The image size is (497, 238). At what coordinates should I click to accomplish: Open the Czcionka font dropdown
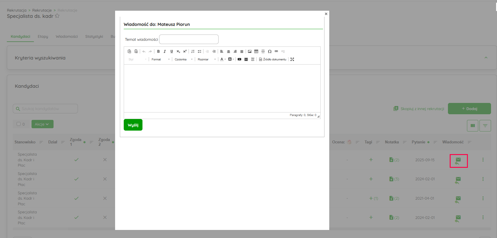pyautogui.click(x=184, y=59)
